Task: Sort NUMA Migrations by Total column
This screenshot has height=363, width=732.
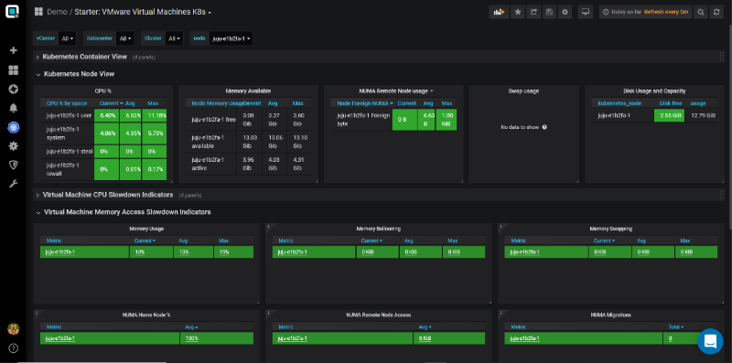Action: [x=676, y=327]
